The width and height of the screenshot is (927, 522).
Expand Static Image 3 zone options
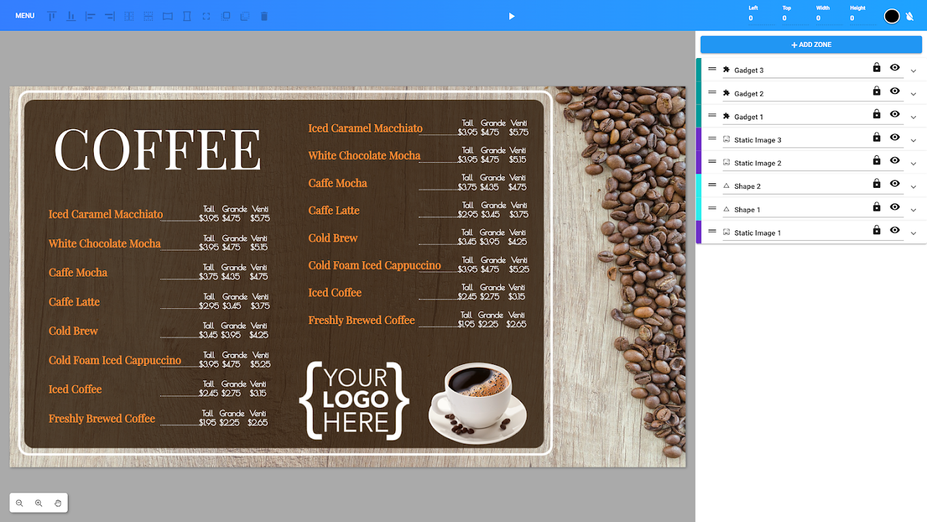pyautogui.click(x=913, y=141)
